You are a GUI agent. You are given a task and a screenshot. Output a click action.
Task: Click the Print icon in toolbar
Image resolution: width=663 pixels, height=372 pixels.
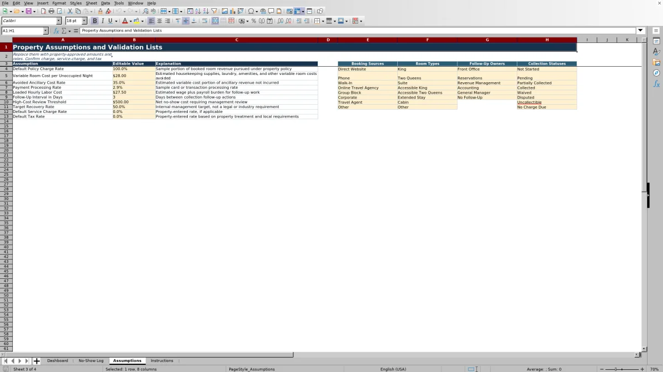point(51,11)
